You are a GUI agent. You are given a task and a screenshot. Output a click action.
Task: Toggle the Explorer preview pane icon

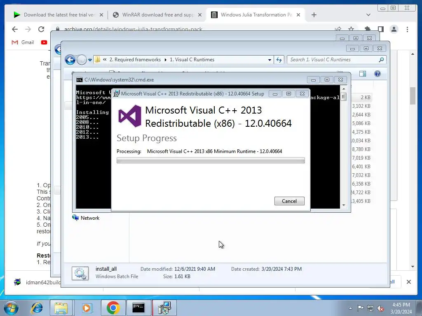click(363, 74)
